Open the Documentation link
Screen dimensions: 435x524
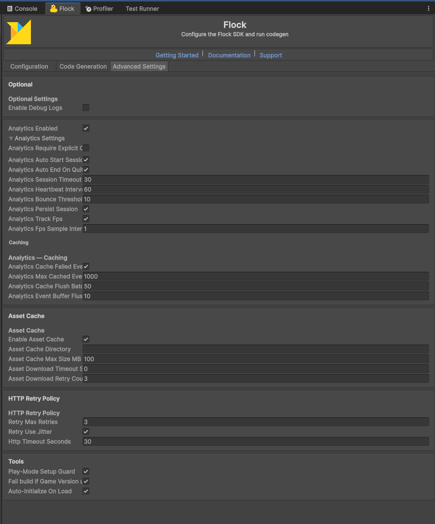pos(229,55)
